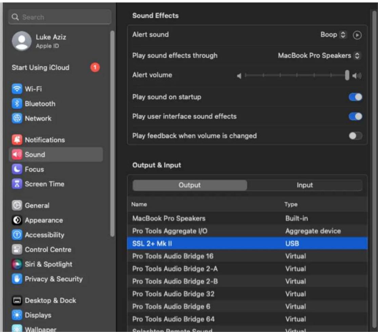Click the high-volume speaker icon
378x332 pixels.
point(357,76)
